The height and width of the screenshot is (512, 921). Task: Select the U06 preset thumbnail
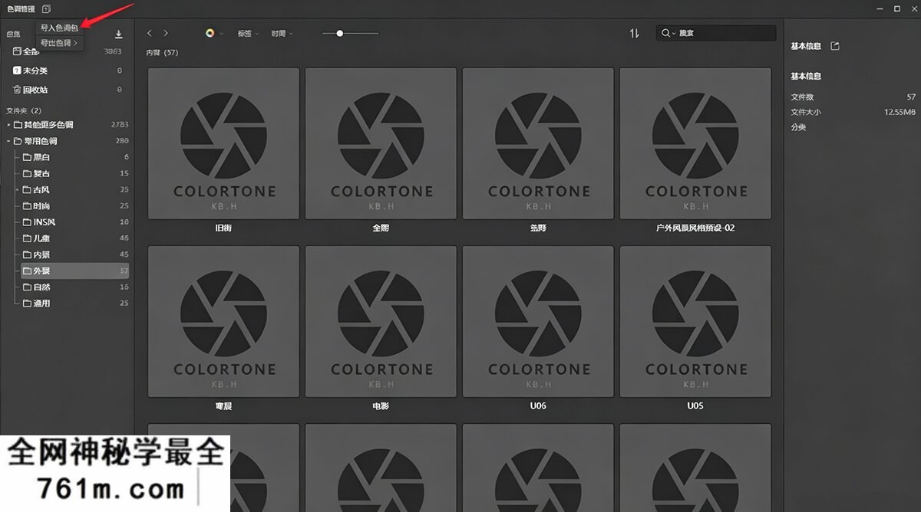coord(538,321)
